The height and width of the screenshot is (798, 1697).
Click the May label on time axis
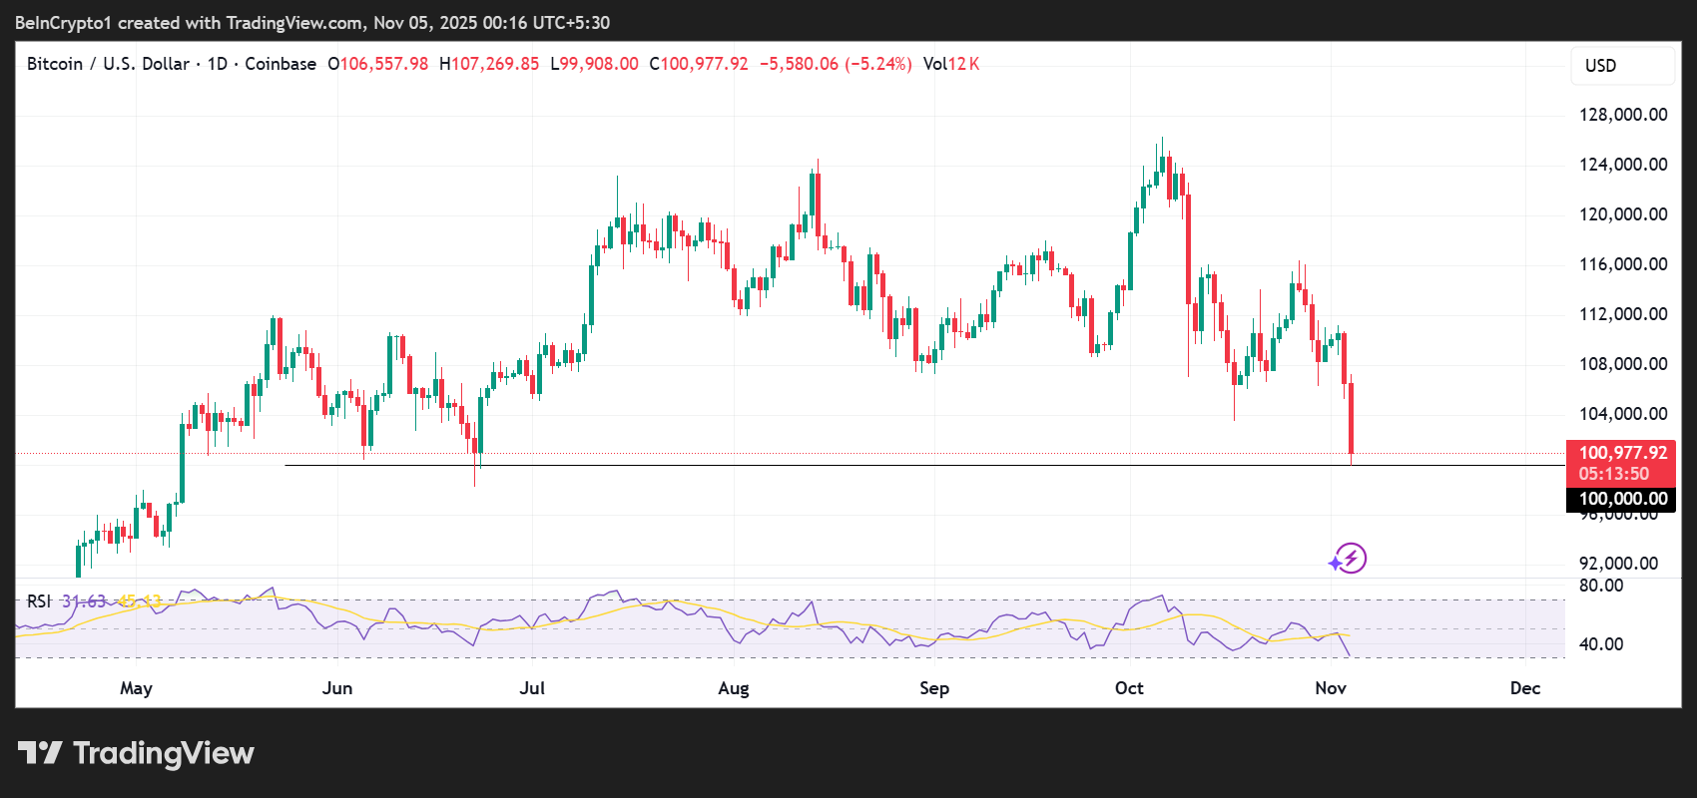tap(136, 688)
